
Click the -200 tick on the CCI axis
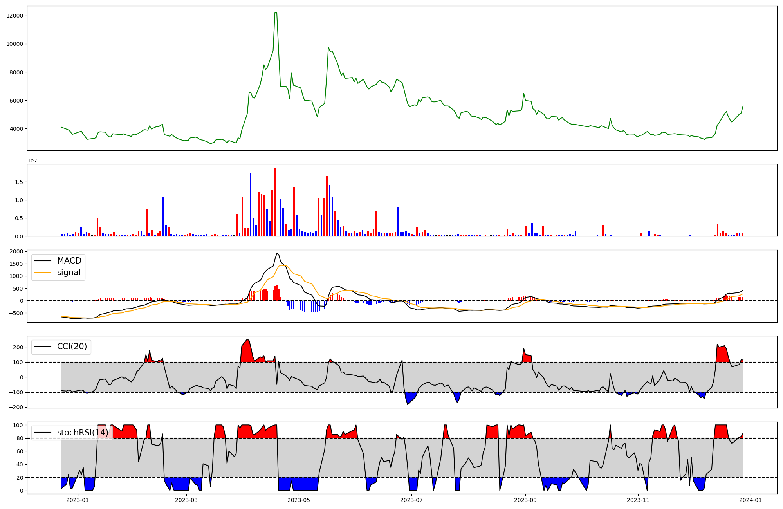16,407
